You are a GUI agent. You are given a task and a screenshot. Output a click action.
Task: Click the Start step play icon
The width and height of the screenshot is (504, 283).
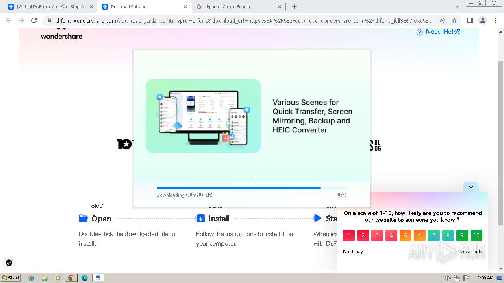click(x=318, y=218)
